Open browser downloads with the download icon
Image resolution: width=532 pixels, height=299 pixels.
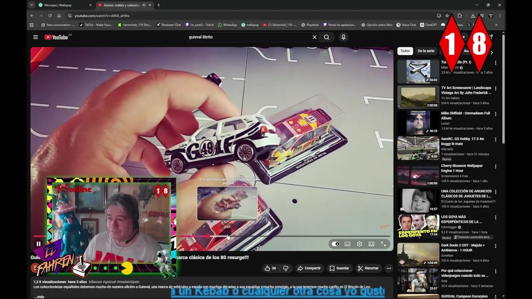(473, 16)
